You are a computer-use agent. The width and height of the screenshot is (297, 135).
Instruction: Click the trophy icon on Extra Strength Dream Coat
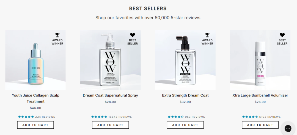(x=207, y=35)
